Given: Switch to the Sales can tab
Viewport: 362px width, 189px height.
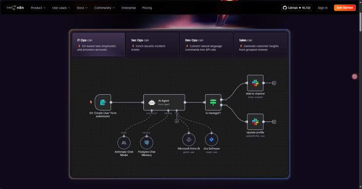Looking at the screenshot, I should pyautogui.click(x=261, y=44).
